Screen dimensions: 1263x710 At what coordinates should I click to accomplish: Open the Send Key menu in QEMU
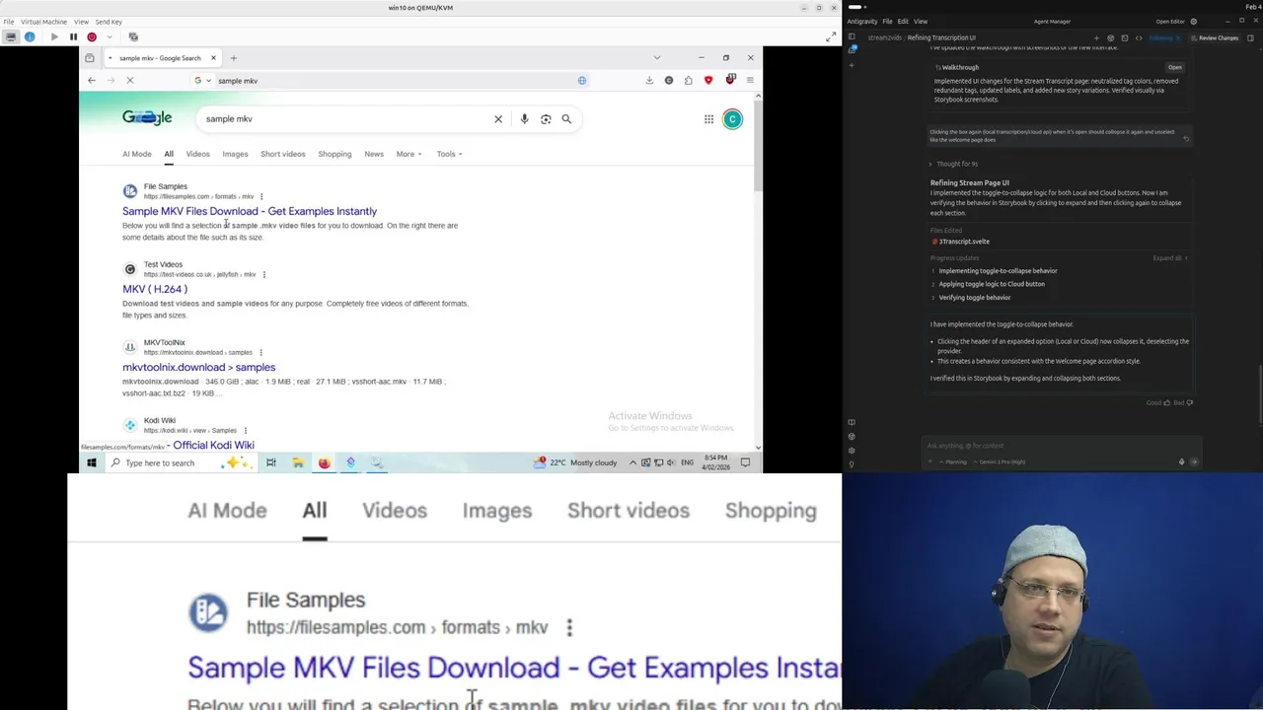tap(109, 22)
